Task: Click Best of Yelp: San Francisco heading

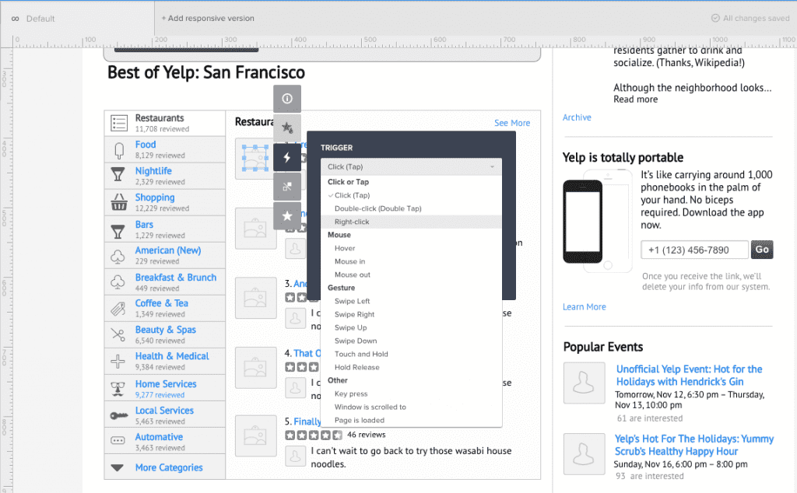Action: coord(205,72)
